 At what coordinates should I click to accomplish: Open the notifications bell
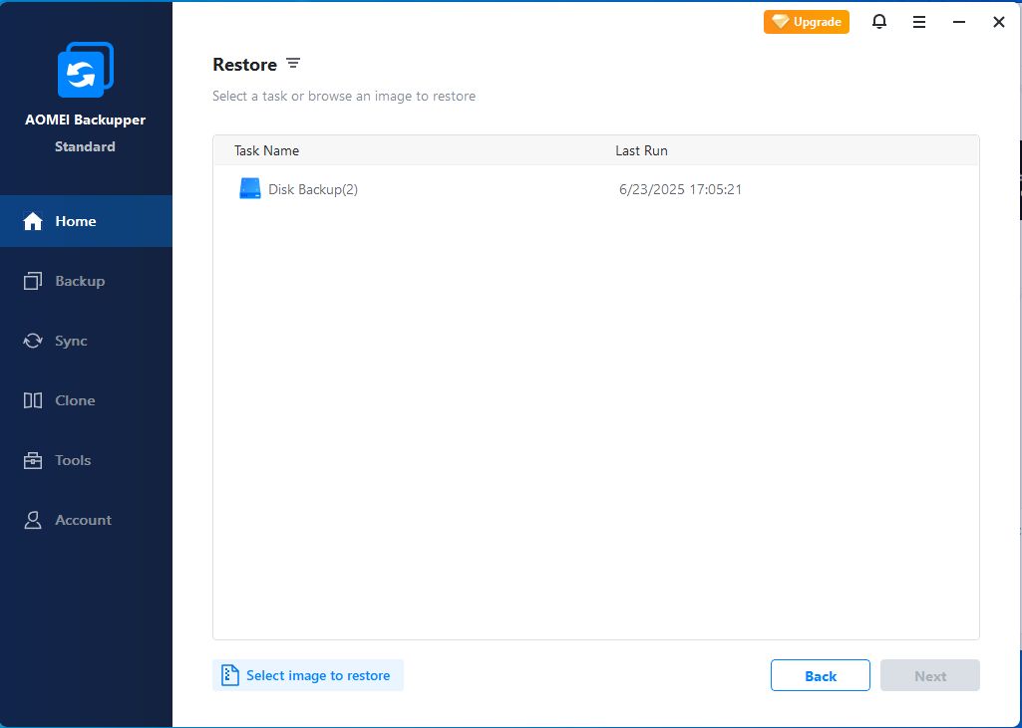coord(878,22)
